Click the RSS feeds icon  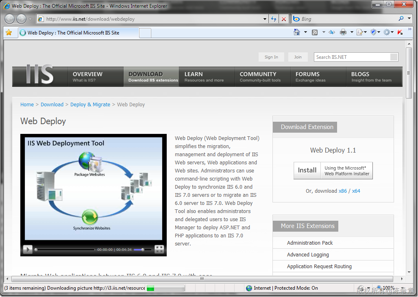coord(315,32)
